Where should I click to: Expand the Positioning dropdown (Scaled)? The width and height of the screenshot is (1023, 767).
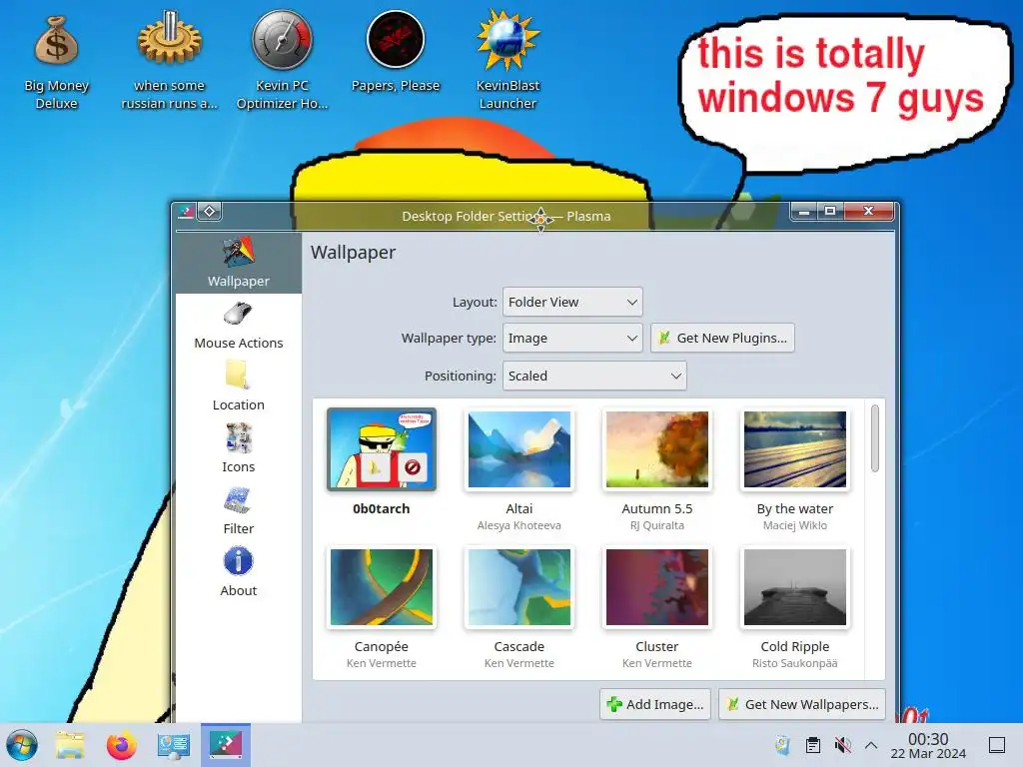pos(594,376)
